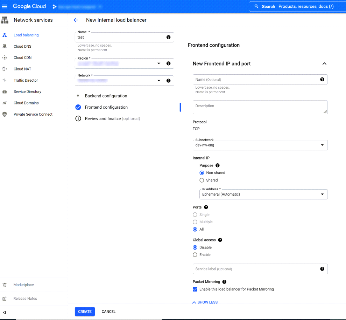Open the Marketplace

click(23, 285)
